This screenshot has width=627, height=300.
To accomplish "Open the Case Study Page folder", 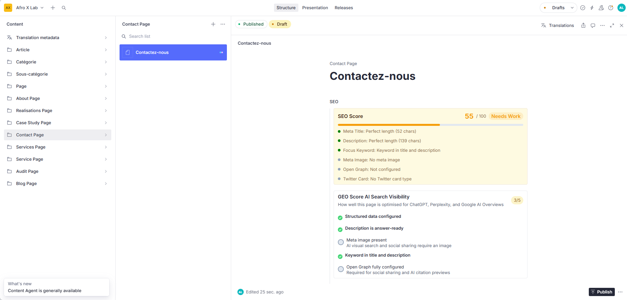I will [x=58, y=123].
